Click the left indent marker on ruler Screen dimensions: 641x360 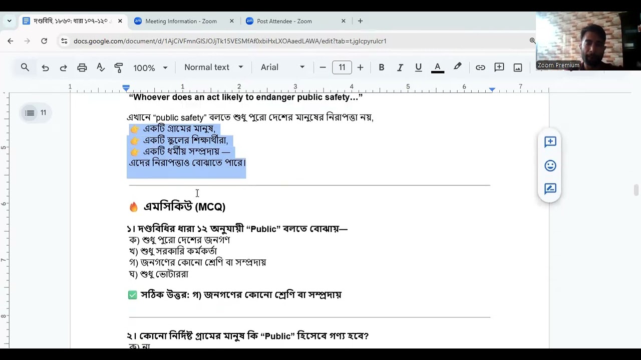point(126,88)
